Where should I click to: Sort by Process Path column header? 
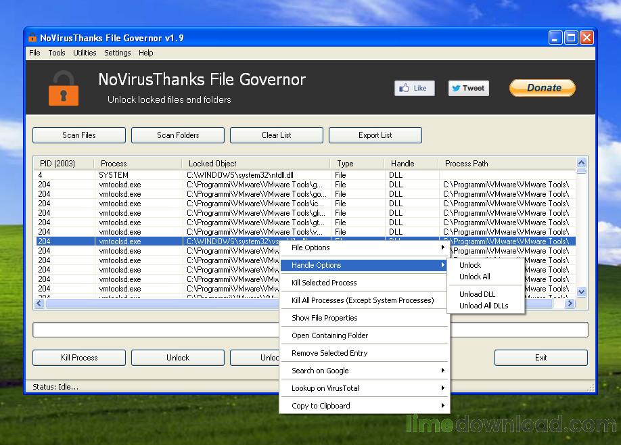coord(507,164)
